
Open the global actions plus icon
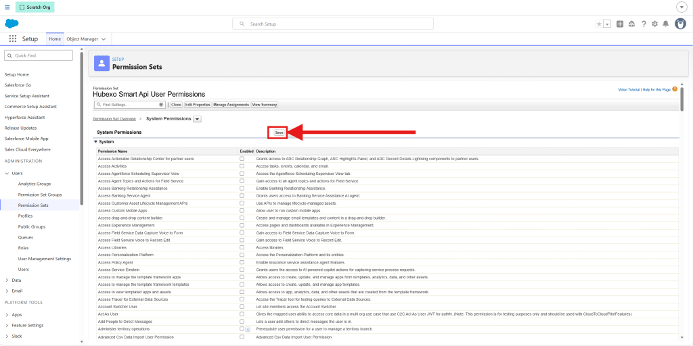pos(620,24)
